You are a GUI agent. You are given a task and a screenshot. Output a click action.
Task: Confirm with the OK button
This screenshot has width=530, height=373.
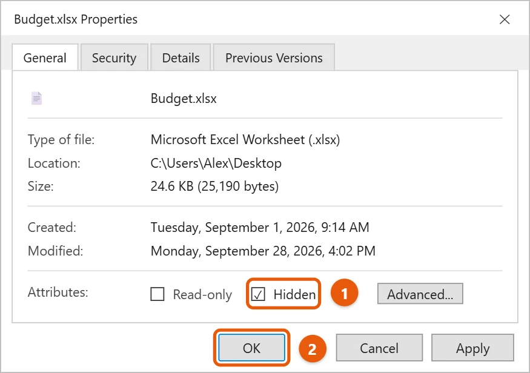pyautogui.click(x=251, y=348)
